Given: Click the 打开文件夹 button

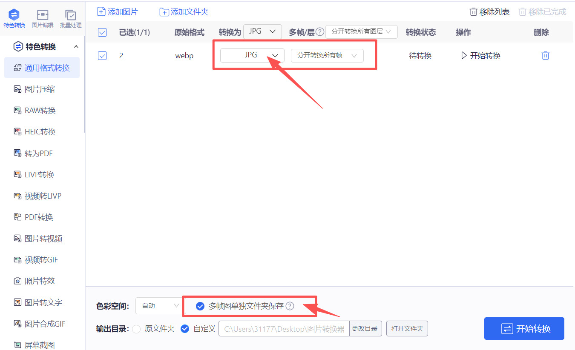Looking at the screenshot, I should pyautogui.click(x=407, y=329).
